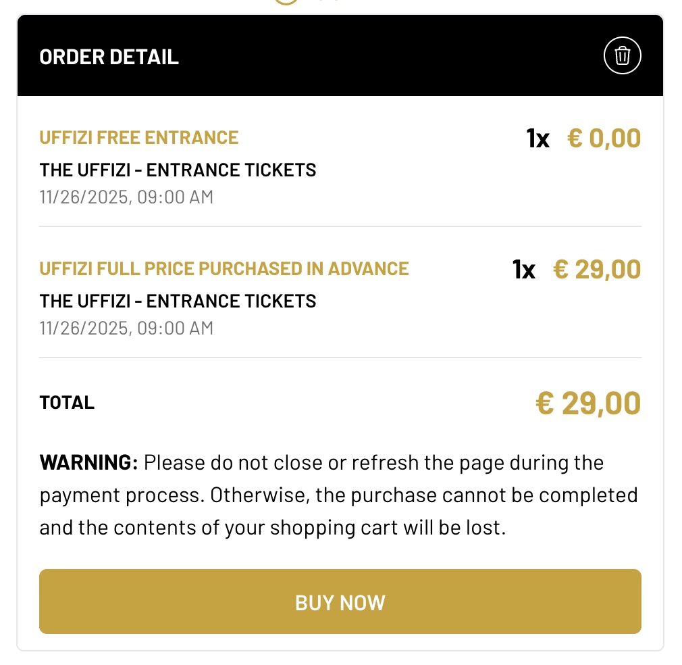The height and width of the screenshot is (665, 682).
Task: Click Entrance Tickets subtitle under free entrance
Action: click(x=178, y=170)
